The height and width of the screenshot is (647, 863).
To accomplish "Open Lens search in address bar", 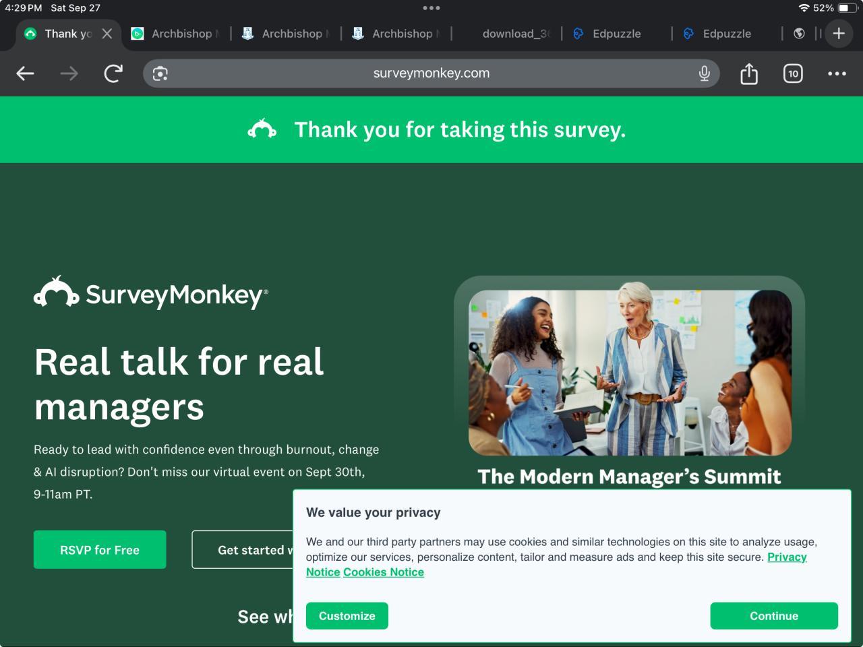I will 160,73.
